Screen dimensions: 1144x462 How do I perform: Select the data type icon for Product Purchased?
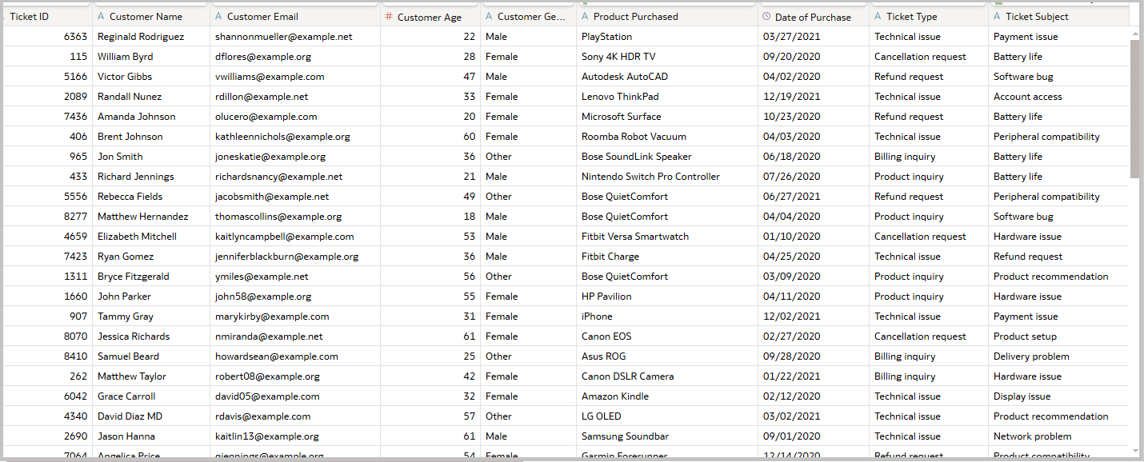(585, 16)
